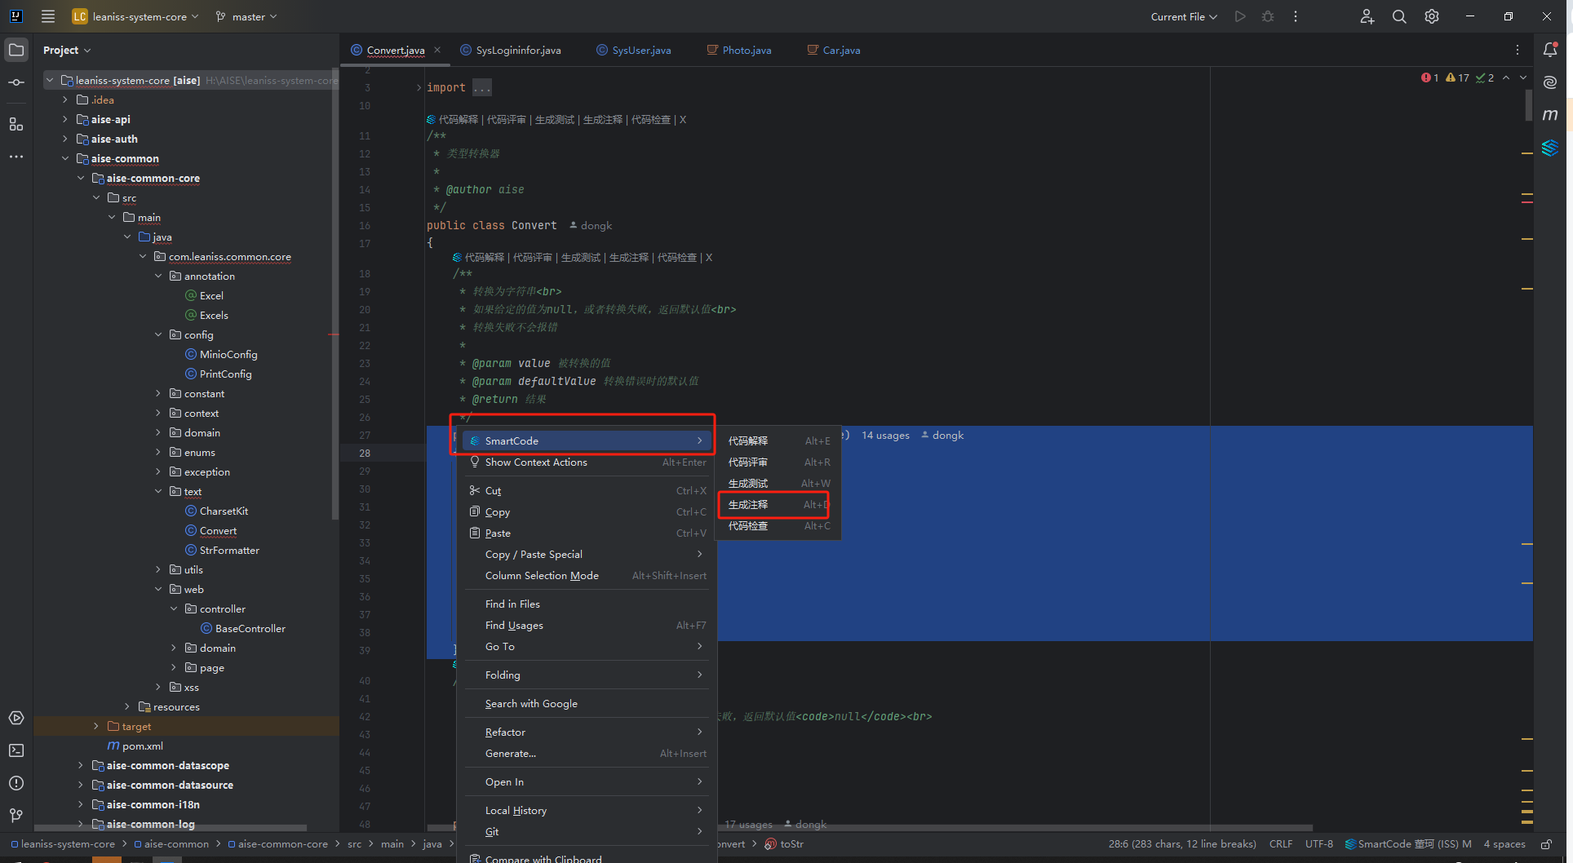Expand the .idea folder
This screenshot has height=863, width=1573.
(x=65, y=100)
